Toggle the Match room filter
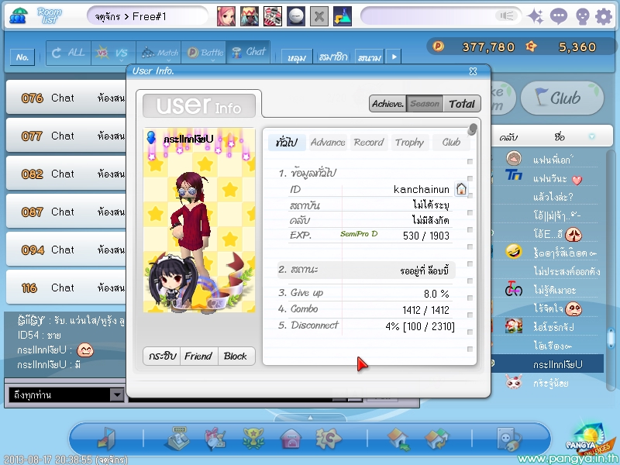The image size is (620, 465). [x=159, y=53]
